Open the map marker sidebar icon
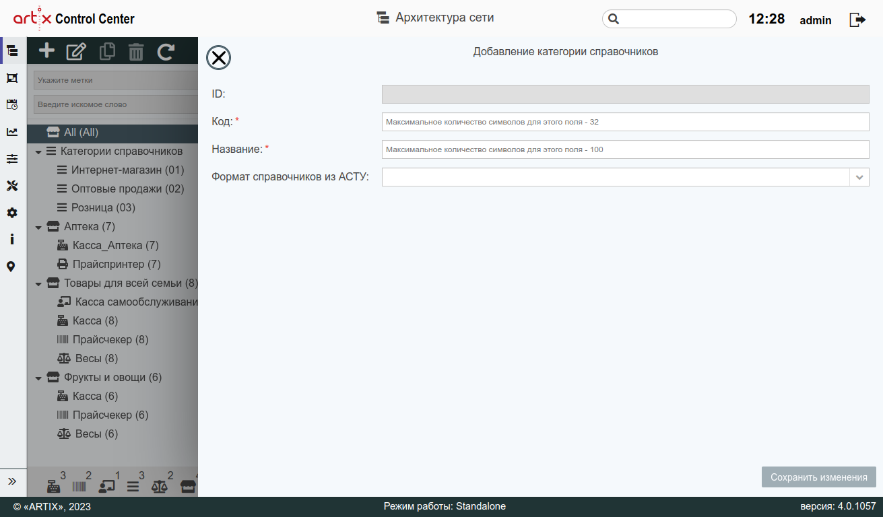This screenshot has height=517, width=883. point(11,267)
